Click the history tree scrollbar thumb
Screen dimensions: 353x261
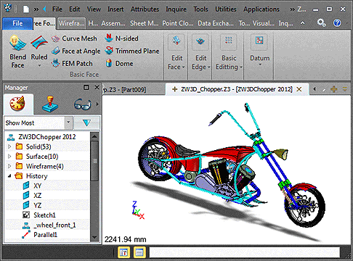[94, 161]
